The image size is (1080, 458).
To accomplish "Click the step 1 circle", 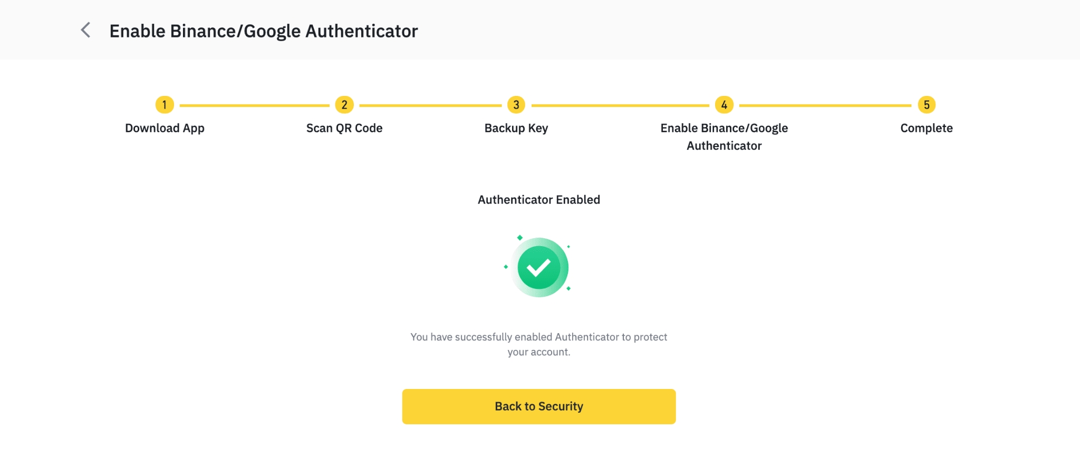I will click(165, 105).
